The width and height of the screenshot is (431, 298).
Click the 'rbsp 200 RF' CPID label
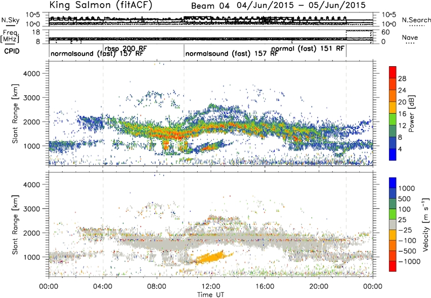[x=126, y=48]
